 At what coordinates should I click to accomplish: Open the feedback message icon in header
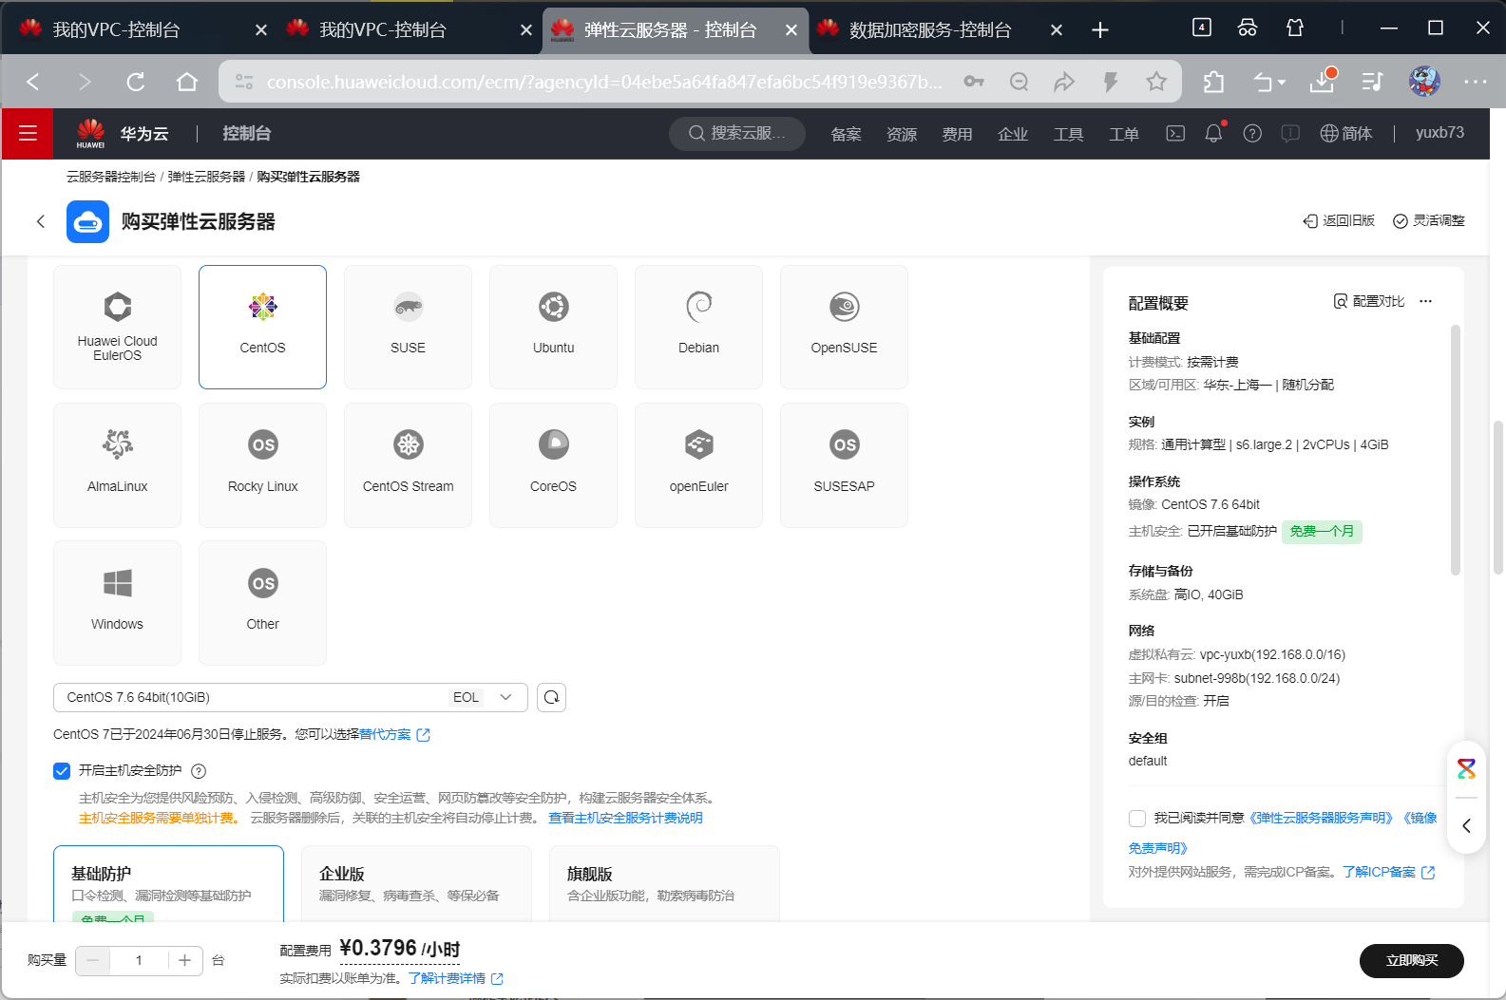(x=1290, y=133)
